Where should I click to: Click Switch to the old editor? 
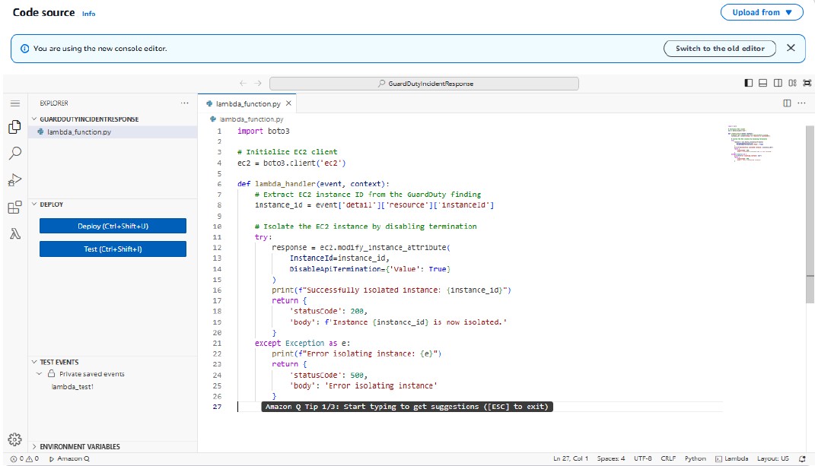point(719,49)
